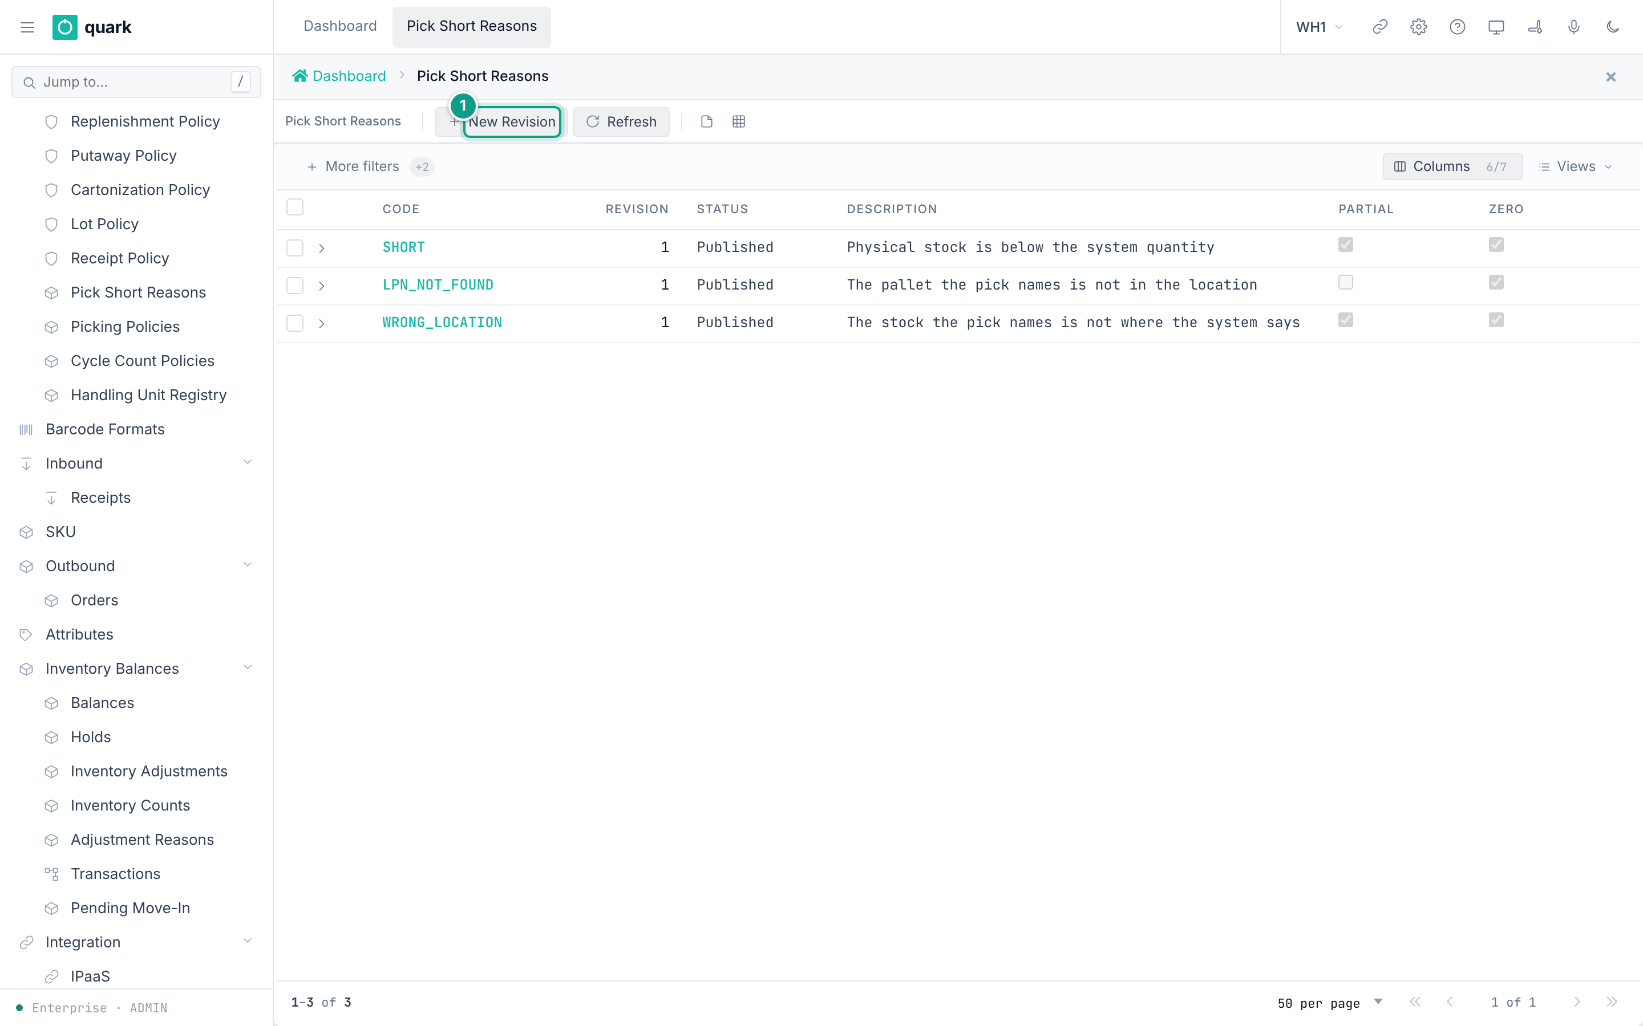Select the SHORT row checkbox

pyautogui.click(x=294, y=248)
